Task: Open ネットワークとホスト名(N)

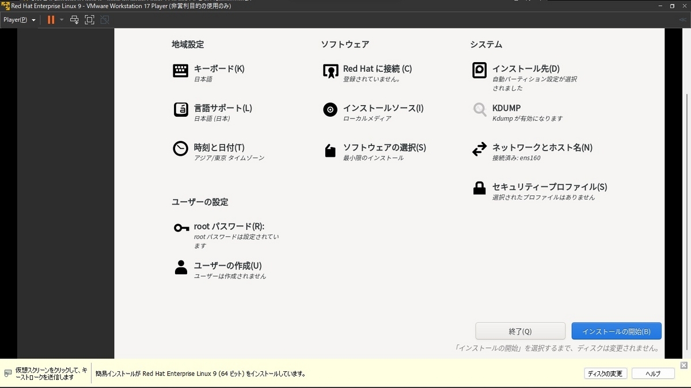Action: 542,148
